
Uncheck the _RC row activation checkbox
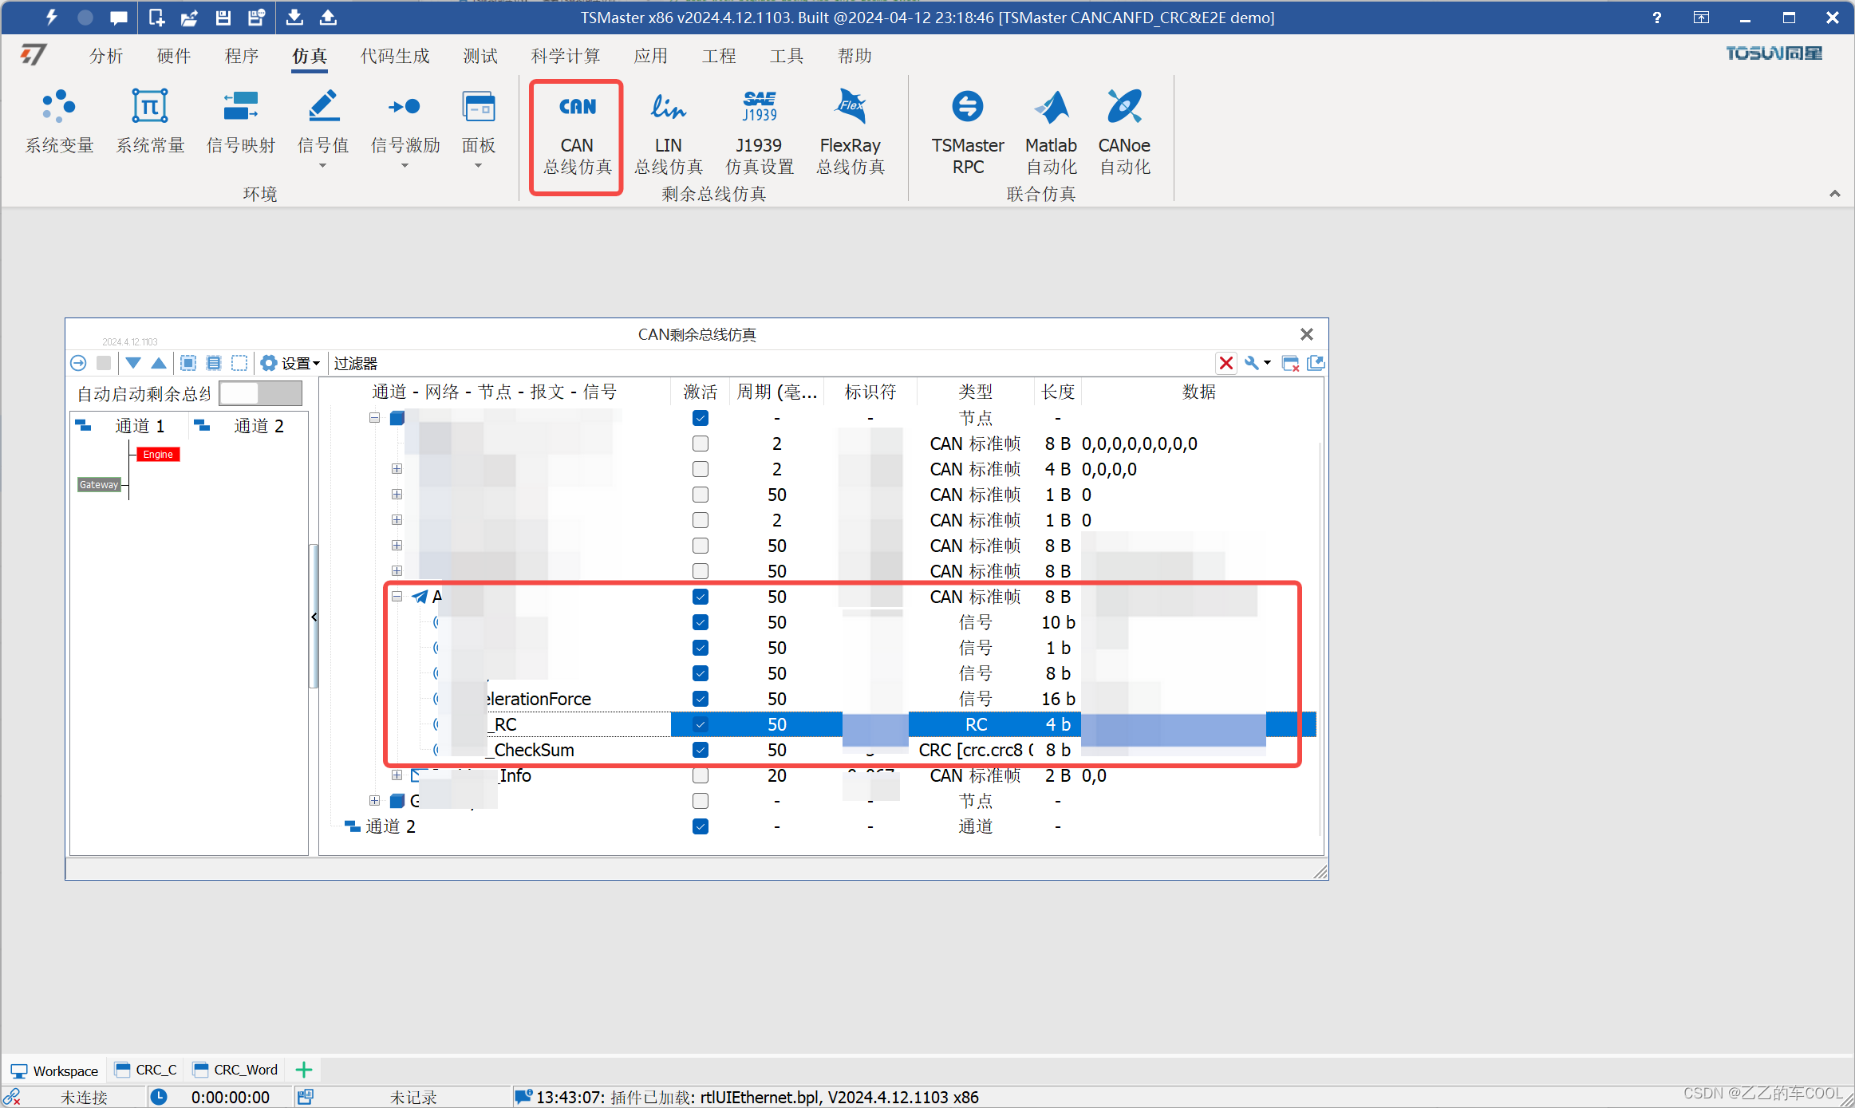pyautogui.click(x=701, y=724)
